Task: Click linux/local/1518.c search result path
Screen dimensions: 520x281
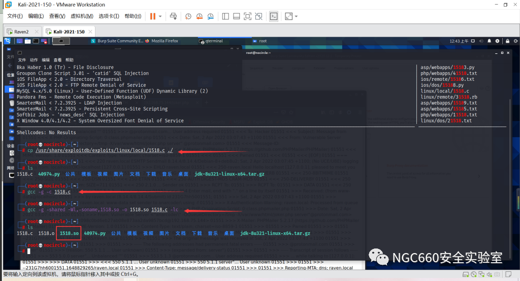Action: click(445, 91)
